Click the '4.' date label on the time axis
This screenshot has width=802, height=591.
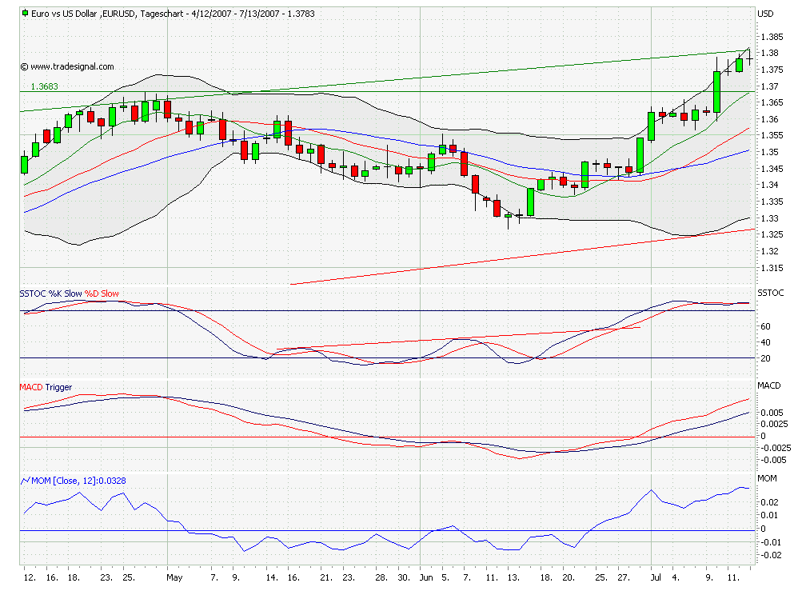pyautogui.click(x=676, y=577)
